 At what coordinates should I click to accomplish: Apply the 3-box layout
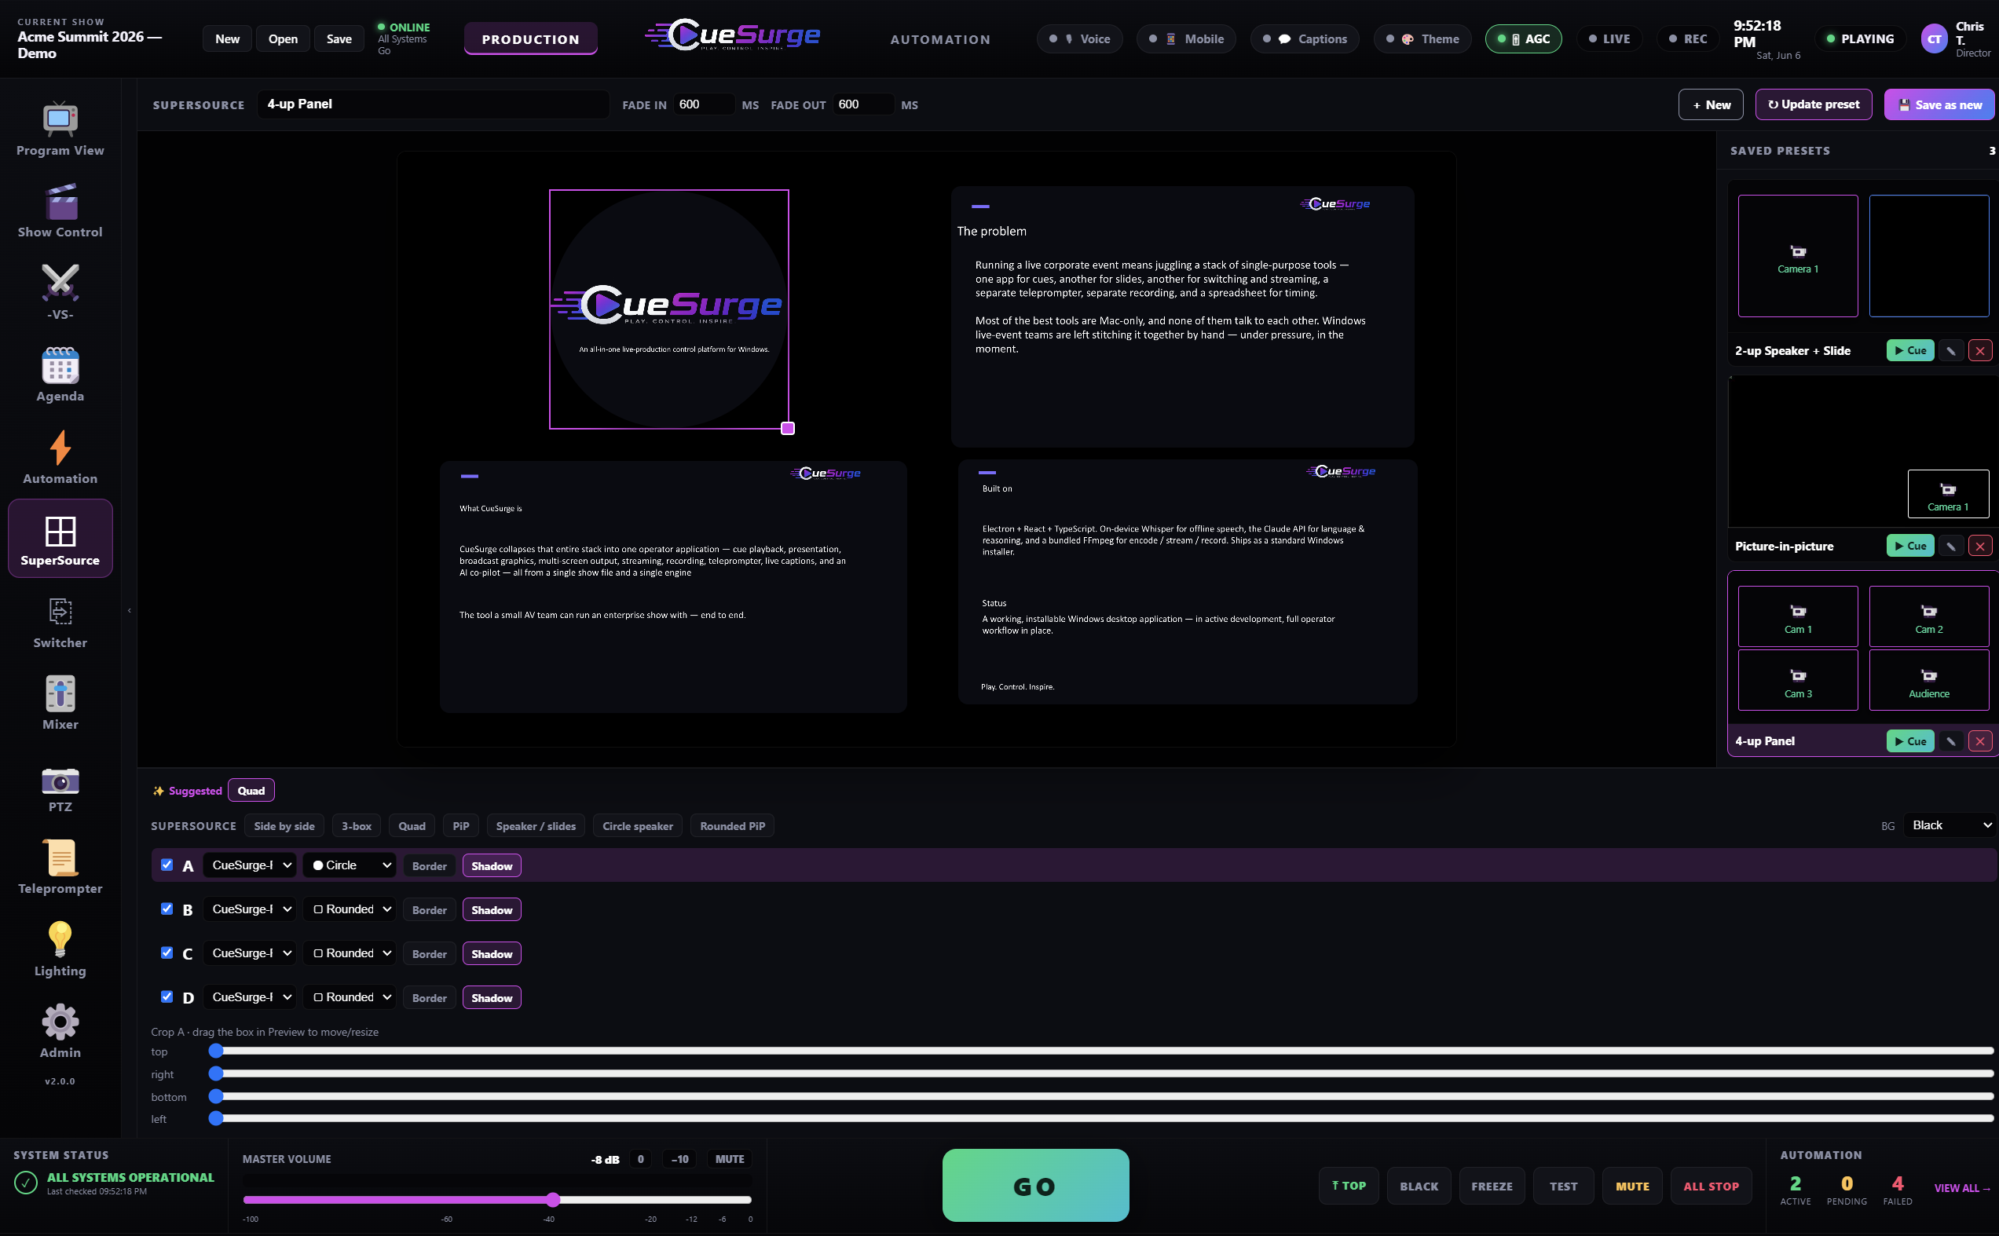click(356, 826)
